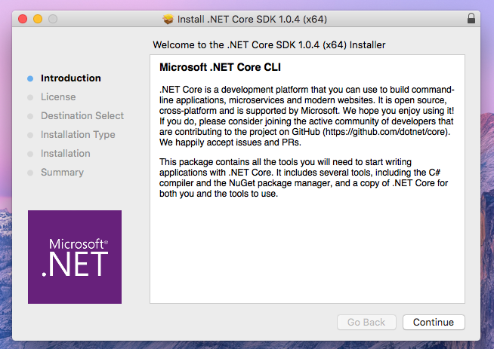Select the Destination Select step

coord(82,116)
